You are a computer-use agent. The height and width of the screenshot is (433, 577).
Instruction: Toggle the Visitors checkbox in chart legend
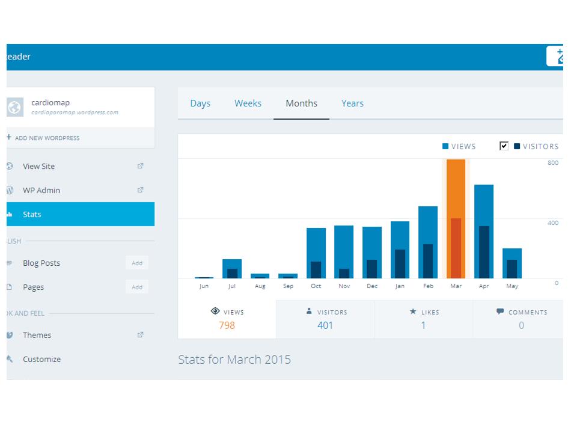[x=504, y=146]
